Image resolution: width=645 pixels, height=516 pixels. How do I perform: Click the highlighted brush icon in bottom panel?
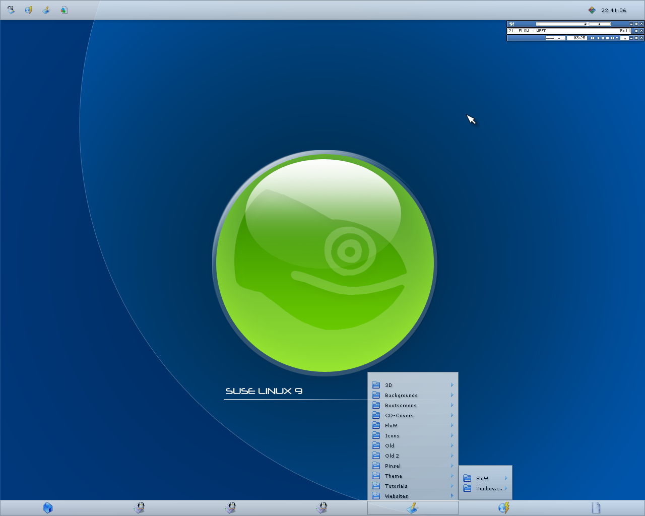coord(413,508)
